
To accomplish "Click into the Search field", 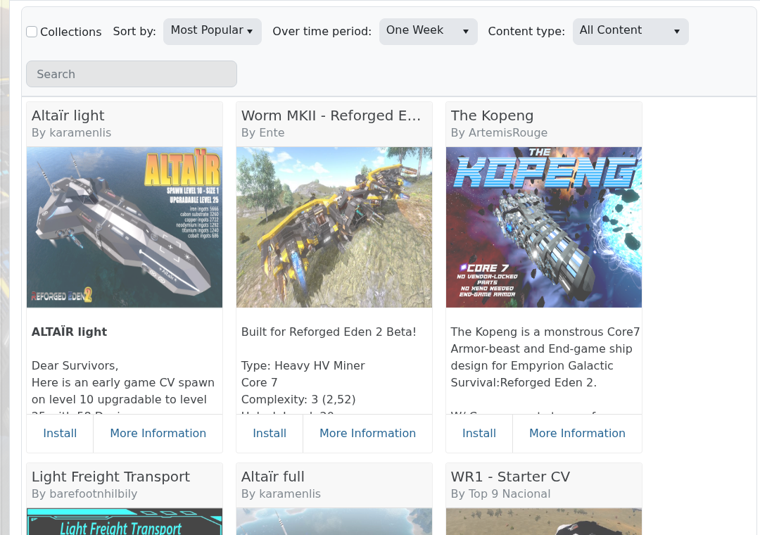I will (132, 74).
